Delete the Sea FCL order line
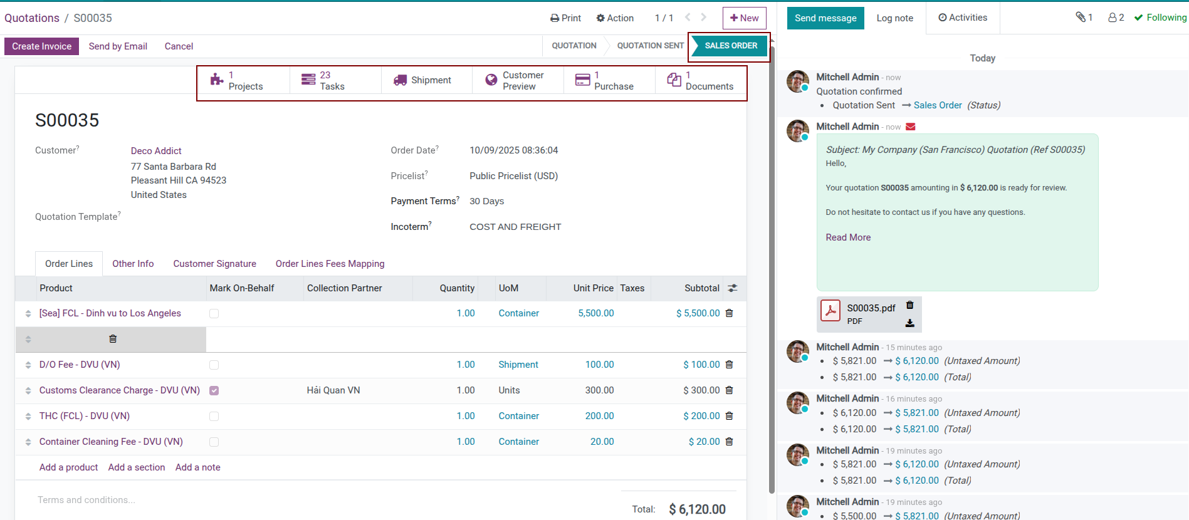Viewport: 1189px width, 520px height. 729,313
